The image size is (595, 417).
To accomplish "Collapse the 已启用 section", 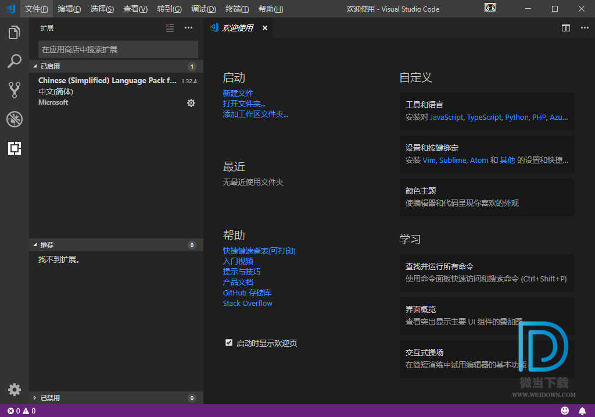I will 116,66.
